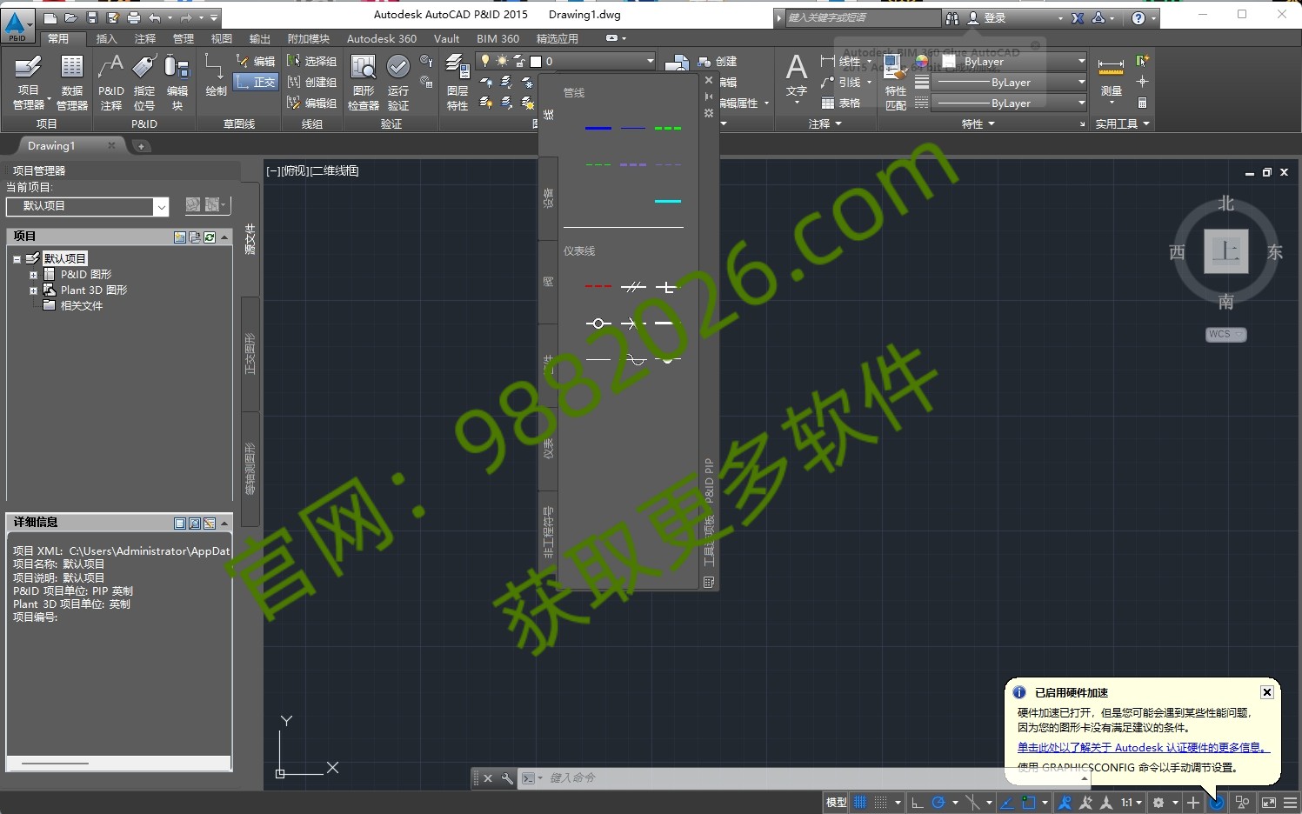The width and height of the screenshot is (1302, 814).
Task: Select the thick blue pipe line in palette
Action: pos(598,128)
